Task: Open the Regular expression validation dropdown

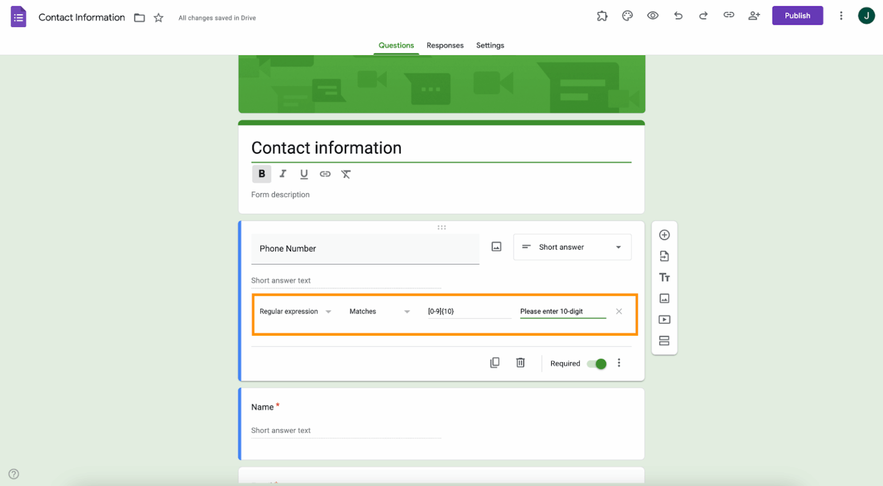Action: [295, 311]
